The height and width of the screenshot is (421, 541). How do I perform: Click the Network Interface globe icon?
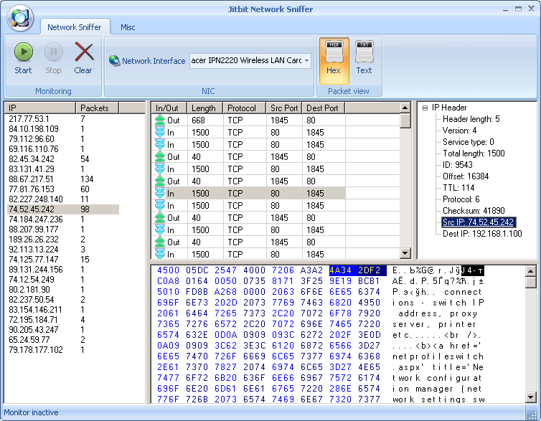click(x=114, y=61)
